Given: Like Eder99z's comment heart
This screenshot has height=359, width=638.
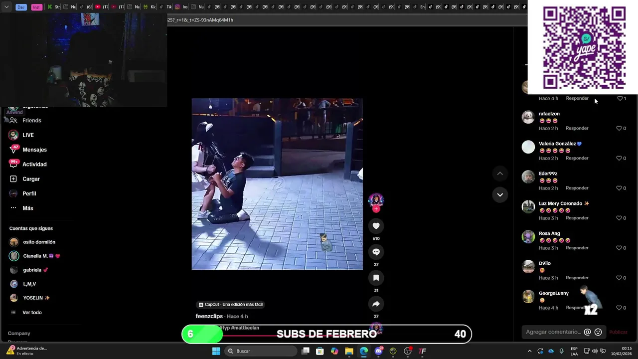Looking at the screenshot, I should (619, 188).
